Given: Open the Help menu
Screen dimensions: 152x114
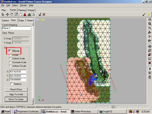Looking at the screenshot, I should pos(31,5).
